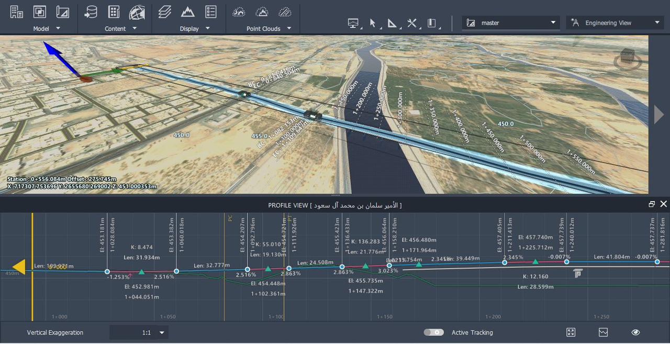The image size is (670, 344).
Task: Toggle the surface layers display icon
Action: 165,12
